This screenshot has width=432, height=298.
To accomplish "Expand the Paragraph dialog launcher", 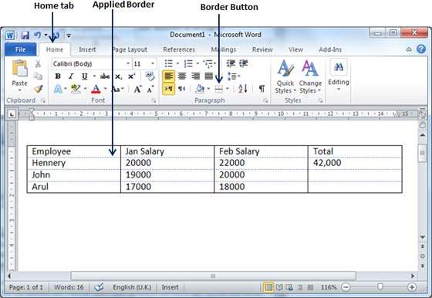I will pos(265,101).
